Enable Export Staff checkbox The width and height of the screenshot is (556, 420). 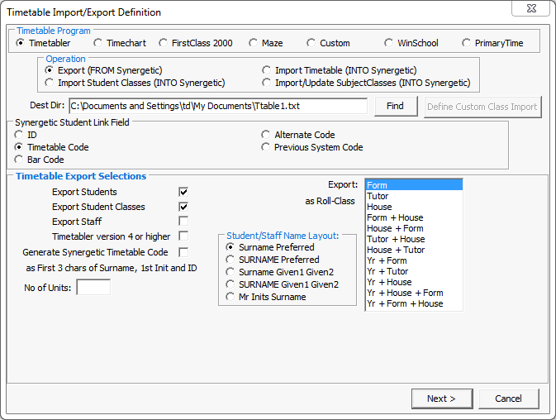(183, 222)
